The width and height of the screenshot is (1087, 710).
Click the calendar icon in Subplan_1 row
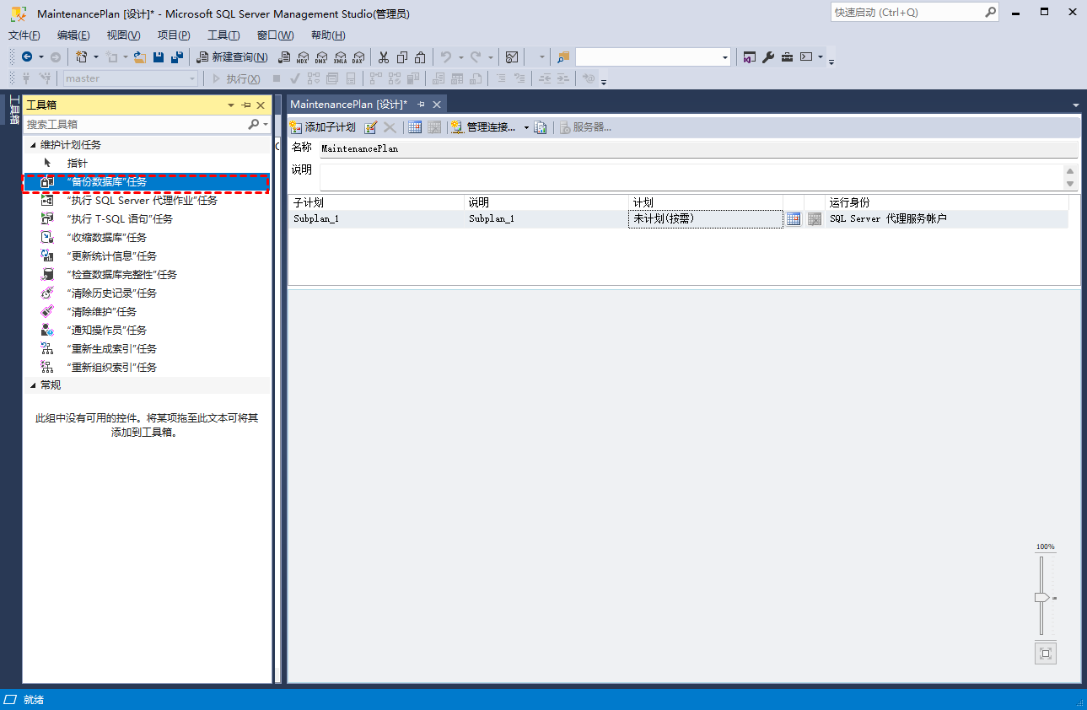point(793,219)
